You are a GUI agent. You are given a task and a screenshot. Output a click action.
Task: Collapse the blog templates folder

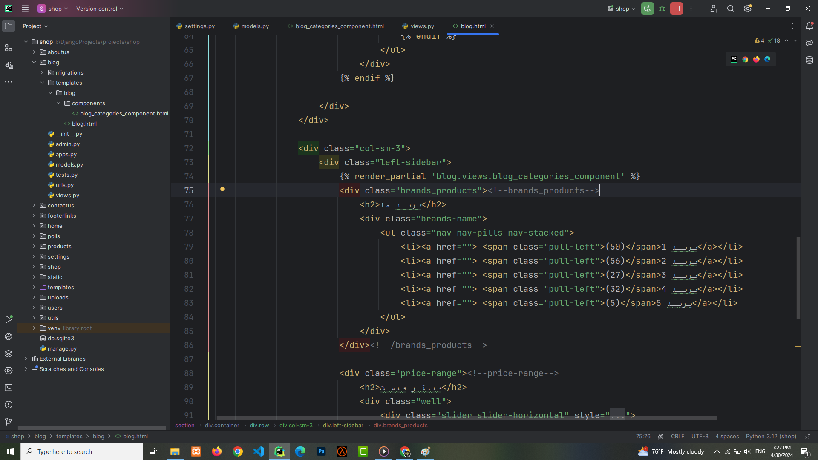[42, 83]
